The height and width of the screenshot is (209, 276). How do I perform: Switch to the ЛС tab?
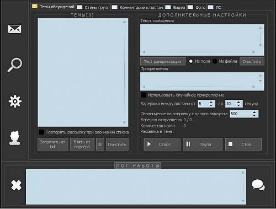click(x=215, y=7)
